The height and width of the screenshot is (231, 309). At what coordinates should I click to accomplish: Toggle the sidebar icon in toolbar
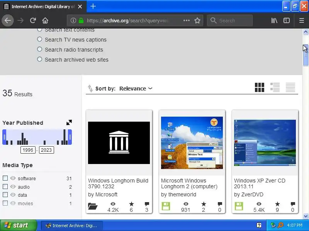point(286,20)
